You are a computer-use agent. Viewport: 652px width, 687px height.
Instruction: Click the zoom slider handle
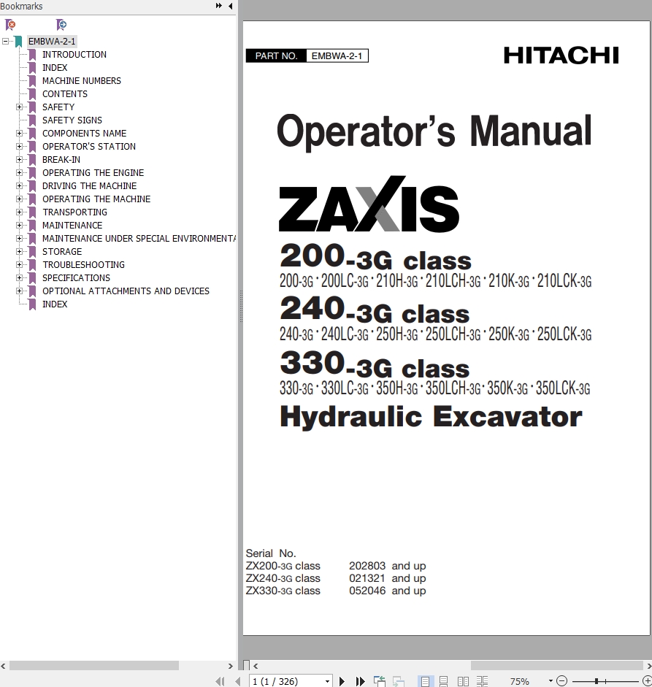597,681
